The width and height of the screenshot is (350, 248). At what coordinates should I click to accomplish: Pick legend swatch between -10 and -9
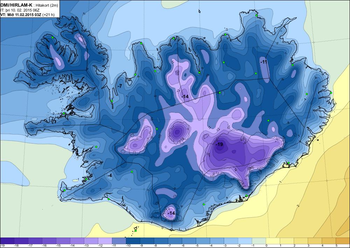[x=133, y=241]
